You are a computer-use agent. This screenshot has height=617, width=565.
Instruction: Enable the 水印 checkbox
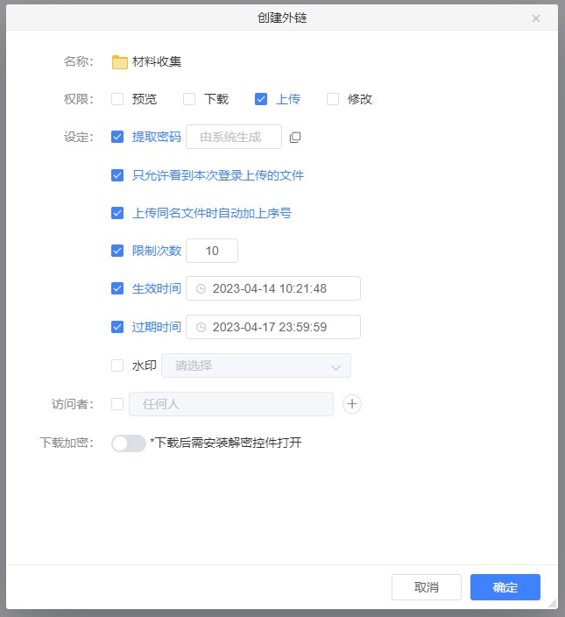pyautogui.click(x=117, y=365)
